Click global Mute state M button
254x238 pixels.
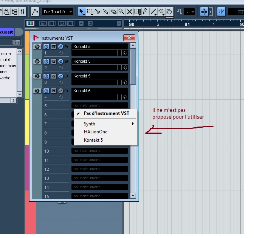(x=43, y=23)
